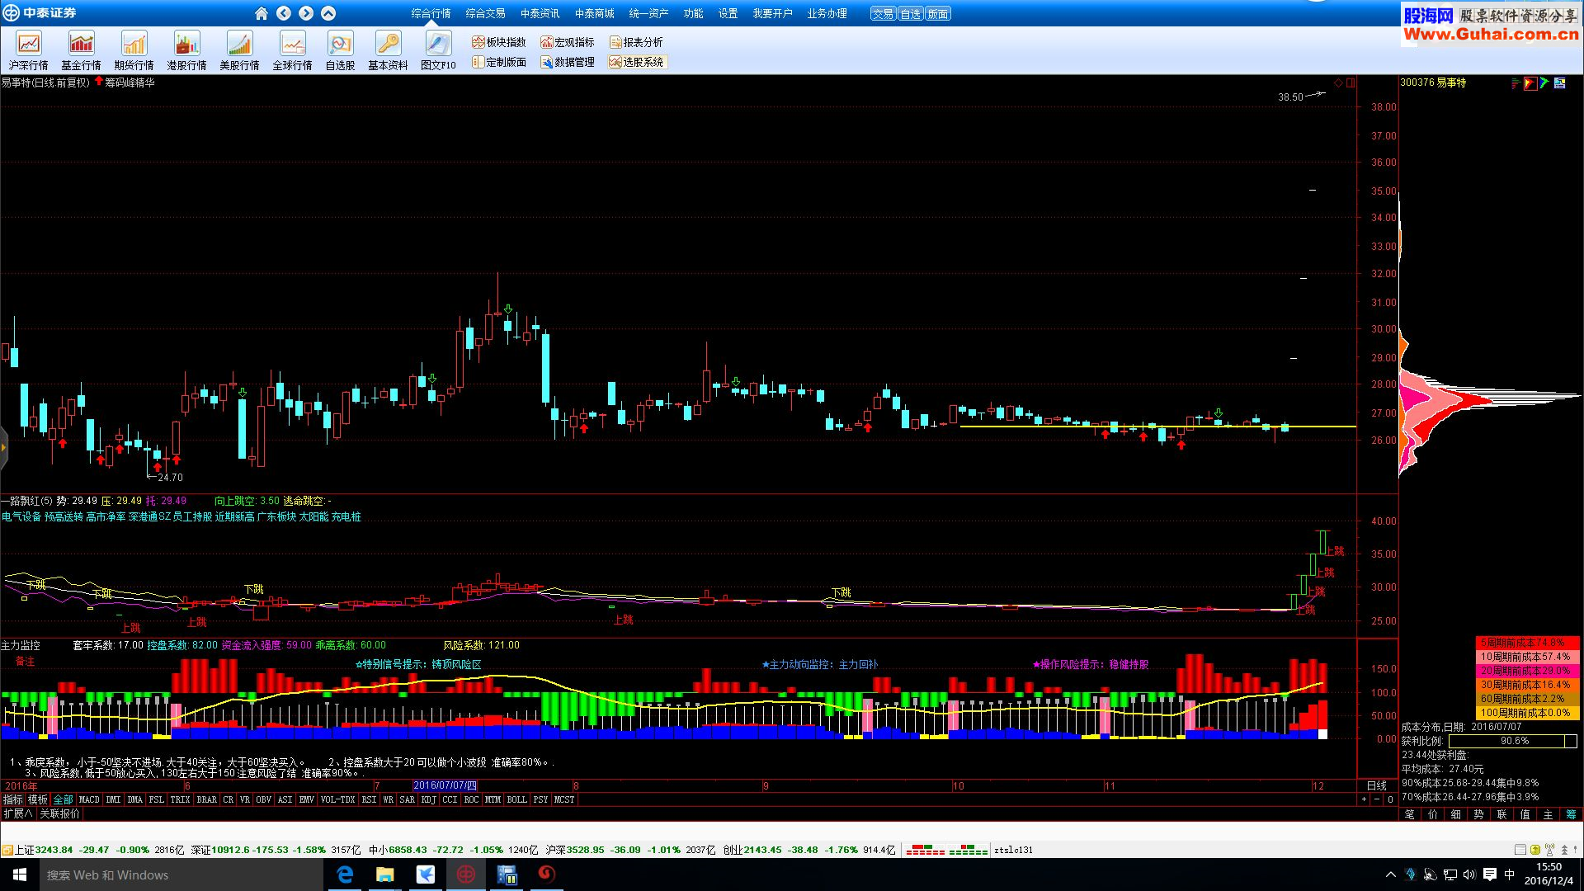Select the green-blue arrow chip icon
The width and height of the screenshot is (1584, 891).
pos(1544,83)
